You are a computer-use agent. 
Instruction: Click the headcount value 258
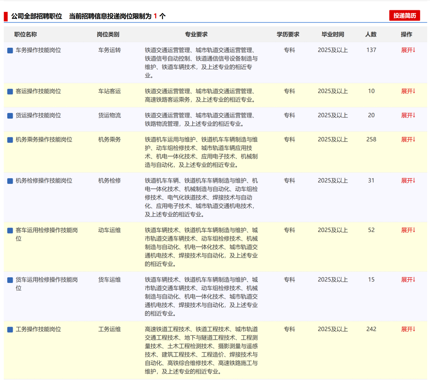pyautogui.click(x=371, y=139)
